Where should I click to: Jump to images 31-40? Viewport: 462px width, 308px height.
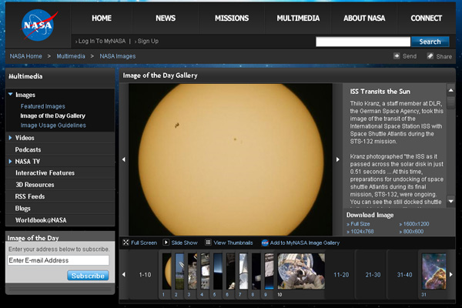click(x=404, y=275)
